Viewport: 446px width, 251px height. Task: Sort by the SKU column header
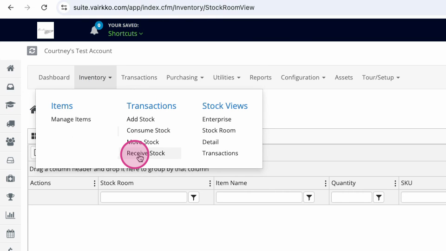(407, 183)
